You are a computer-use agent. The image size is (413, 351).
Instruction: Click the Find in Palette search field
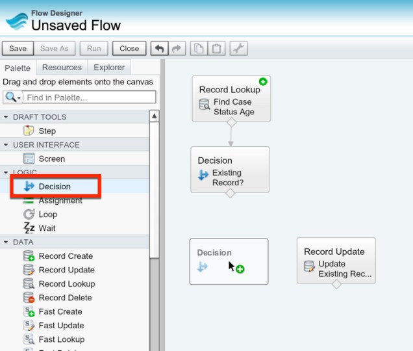(90, 97)
